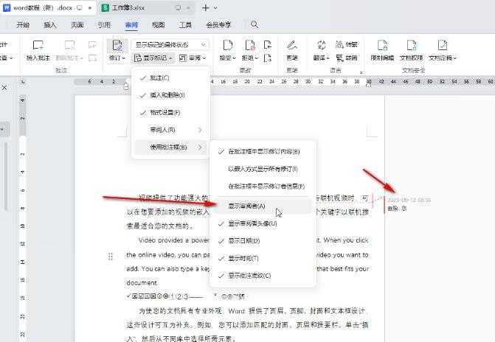Open the search magnifier in menu bar
The image size is (495, 342).
255,24
